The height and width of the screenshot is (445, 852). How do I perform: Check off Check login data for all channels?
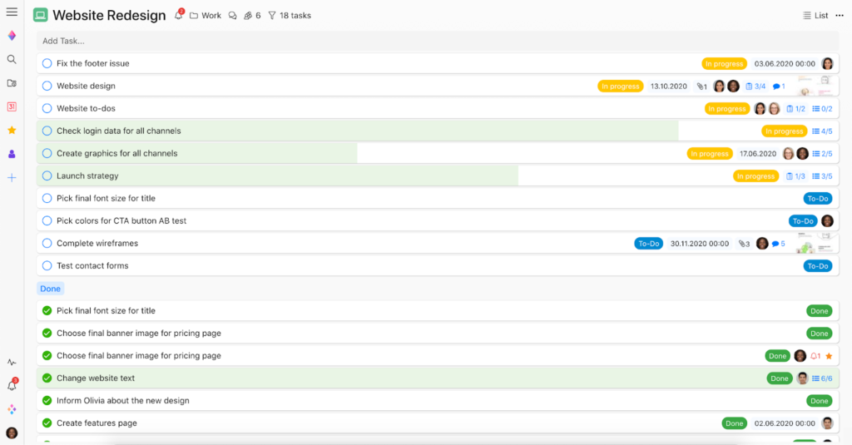47,131
